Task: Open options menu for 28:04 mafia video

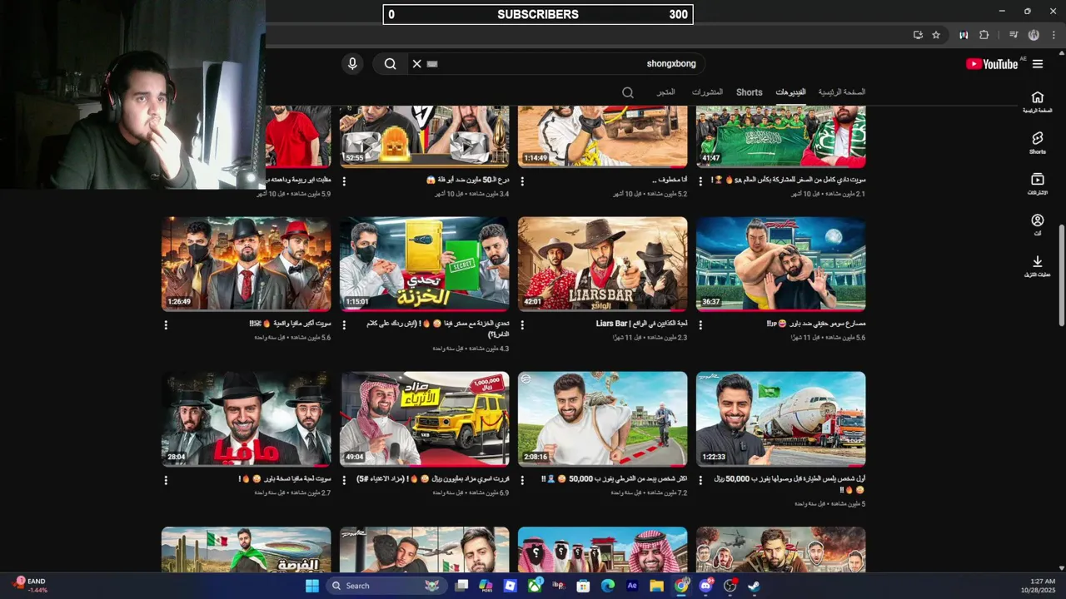Action: [166, 480]
